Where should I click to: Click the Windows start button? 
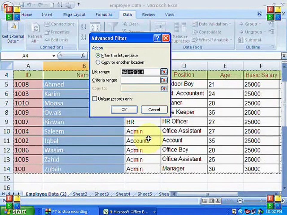(17, 211)
